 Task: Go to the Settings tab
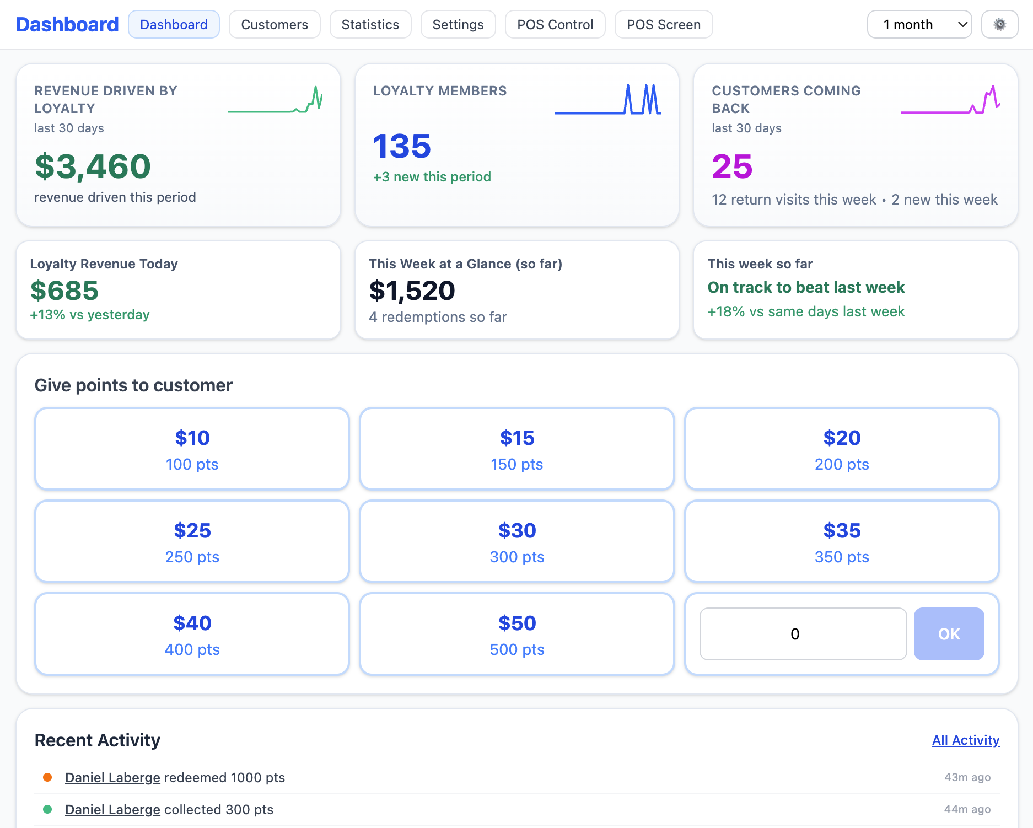[458, 24]
